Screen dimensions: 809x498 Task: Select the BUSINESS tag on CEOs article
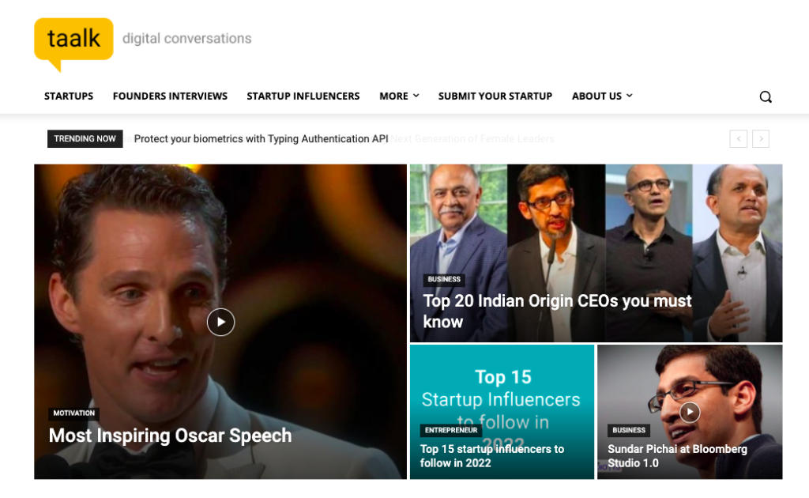[x=443, y=279]
